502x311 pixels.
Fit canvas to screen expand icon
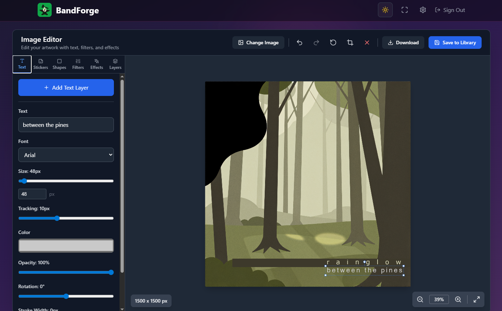tap(477, 299)
